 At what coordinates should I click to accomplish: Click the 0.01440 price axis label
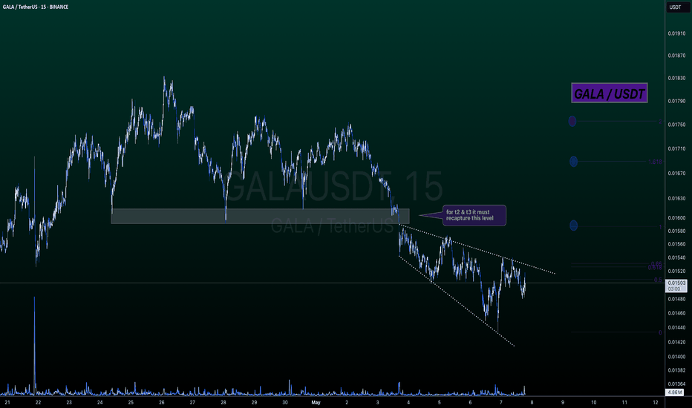[x=676, y=328]
